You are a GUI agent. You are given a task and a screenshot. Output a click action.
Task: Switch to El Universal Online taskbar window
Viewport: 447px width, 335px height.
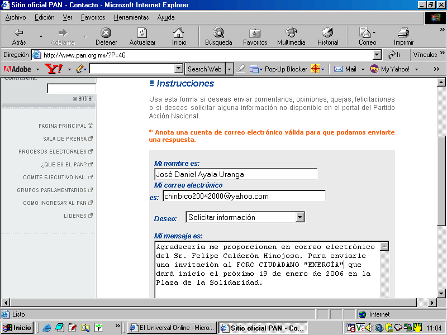tap(172, 328)
